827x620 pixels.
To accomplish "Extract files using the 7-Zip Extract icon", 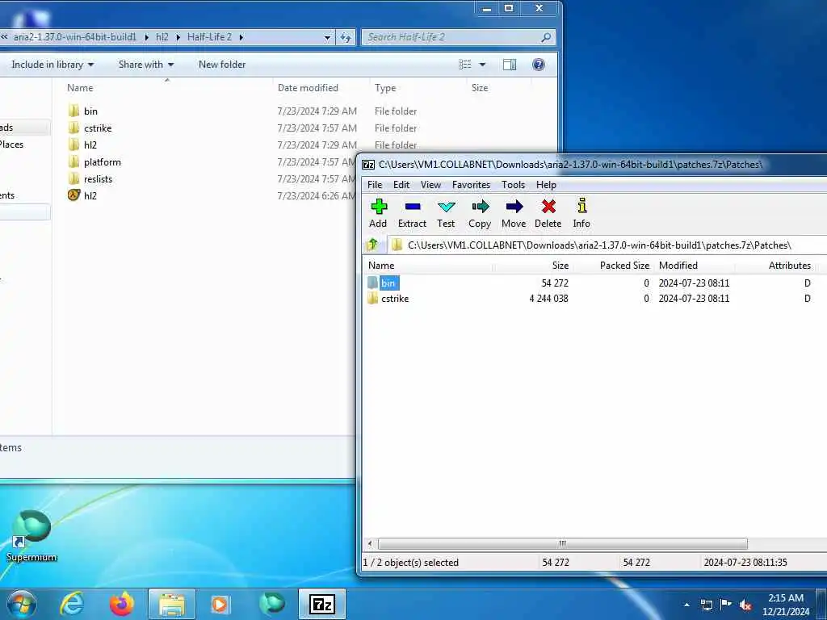I will (412, 213).
